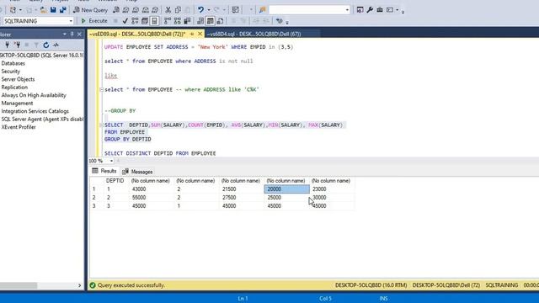Click the Toolbox icon
Image resolution: width=539 pixels, height=303 pixels.
pos(380,10)
